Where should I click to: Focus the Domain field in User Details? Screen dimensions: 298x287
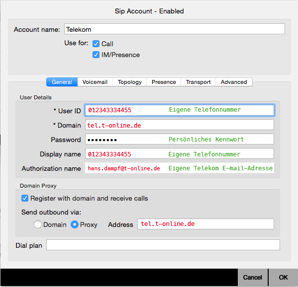[x=180, y=125]
